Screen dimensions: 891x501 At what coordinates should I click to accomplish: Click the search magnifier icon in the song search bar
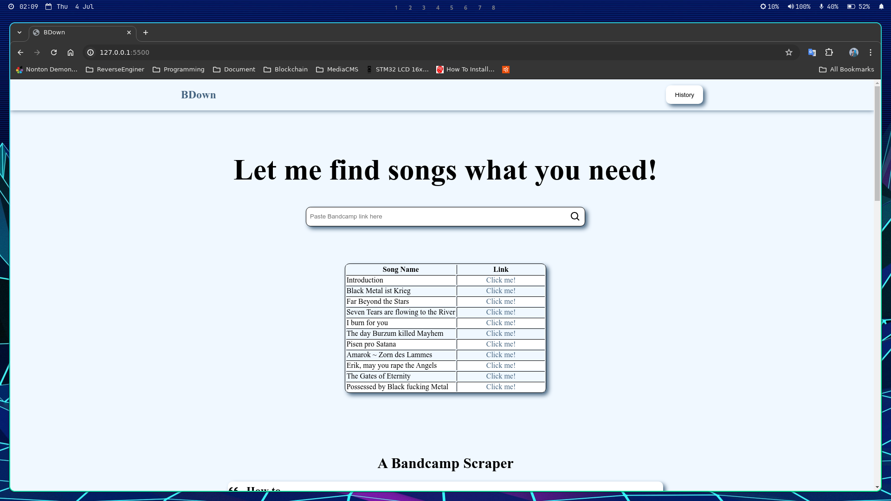click(x=575, y=216)
